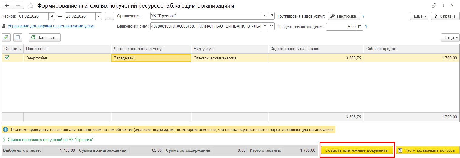Check all rows icon above table
This screenshot has width=460, height=158.
[x=6, y=37]
